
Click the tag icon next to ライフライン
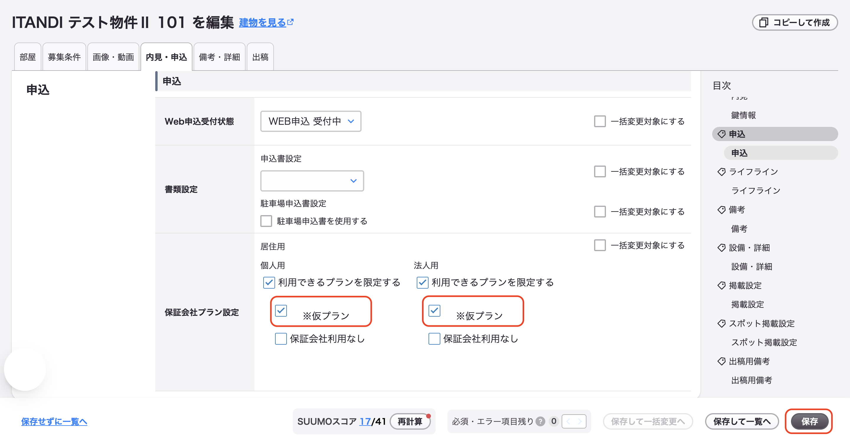pos(721,172)
